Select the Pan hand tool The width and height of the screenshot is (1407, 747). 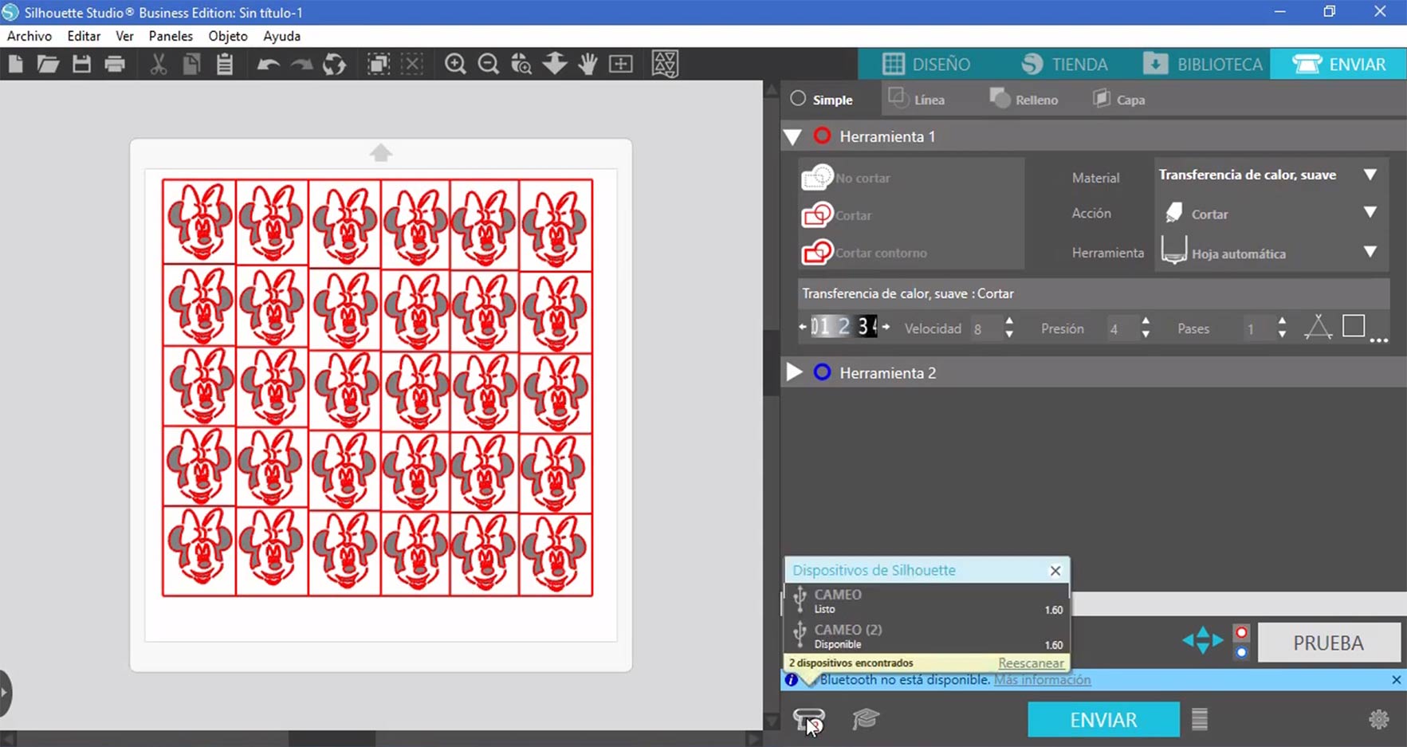(x=588, y=65)
